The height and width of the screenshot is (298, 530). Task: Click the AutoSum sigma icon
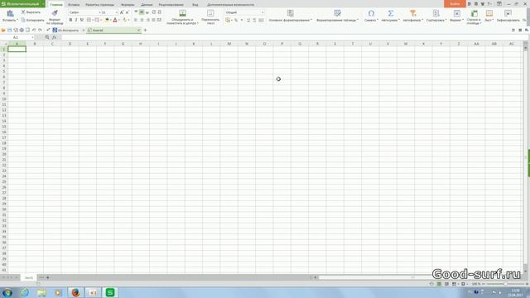(x=391, y=13)
